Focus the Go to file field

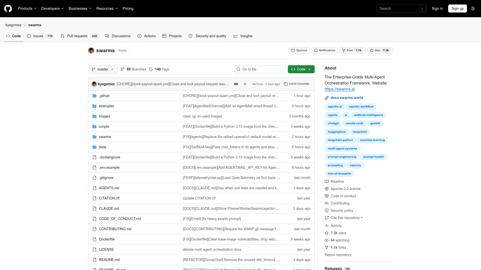[x=260, y=69]
